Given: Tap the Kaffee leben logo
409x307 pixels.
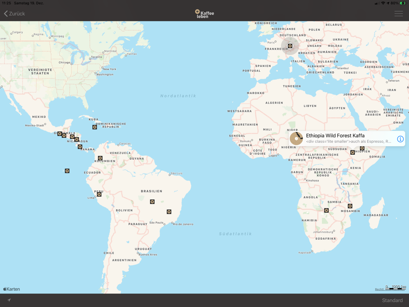Looking at the screenshot, I should tap(204, 14).
